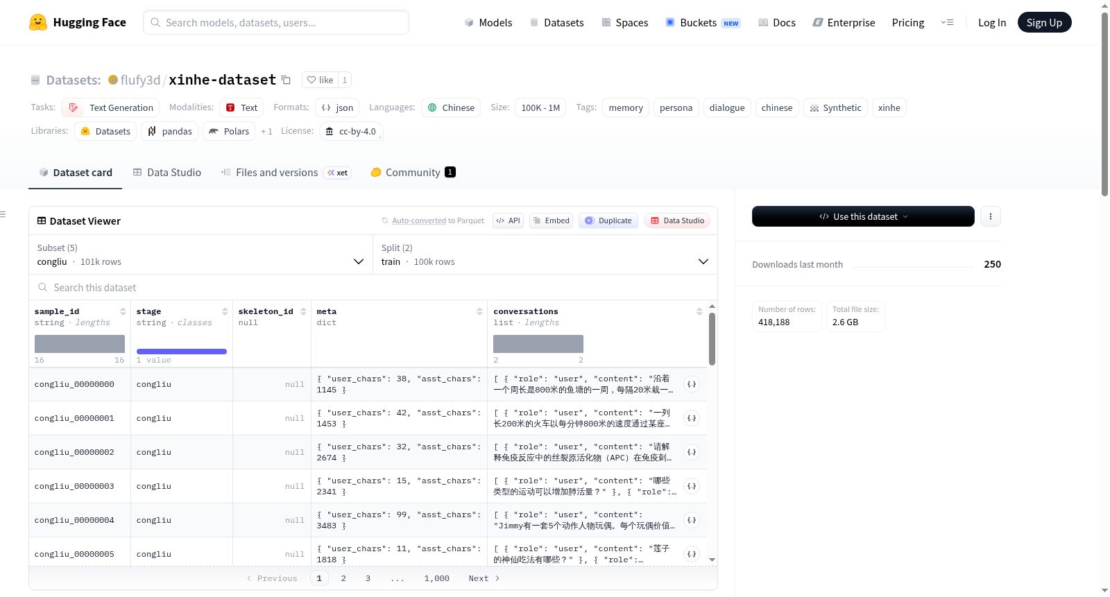This screenshot has height=597, width=1110.
Task: Expand JSON for congliu_00000005 conversations cell
Action: tap(692, 554)
